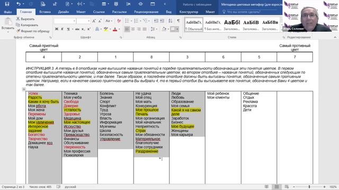Switch to the Дизайн tab
The width and height of the screenshot is (339, 190).
[64, 12]
